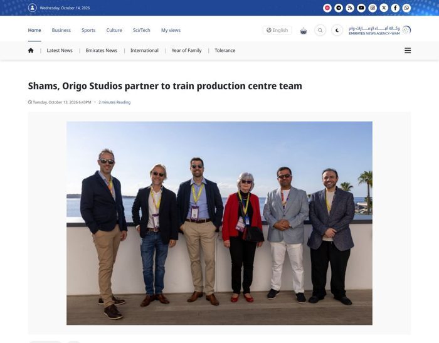Click the '2 minutes Reading' label
The width and height of the screenshot is (439, 343).
(115, 102)
